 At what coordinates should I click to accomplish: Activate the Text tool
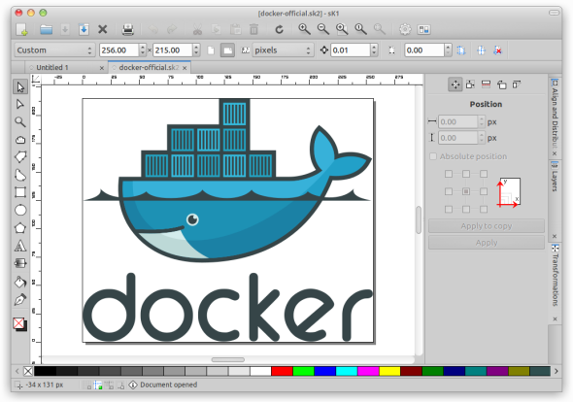(20, 246)
